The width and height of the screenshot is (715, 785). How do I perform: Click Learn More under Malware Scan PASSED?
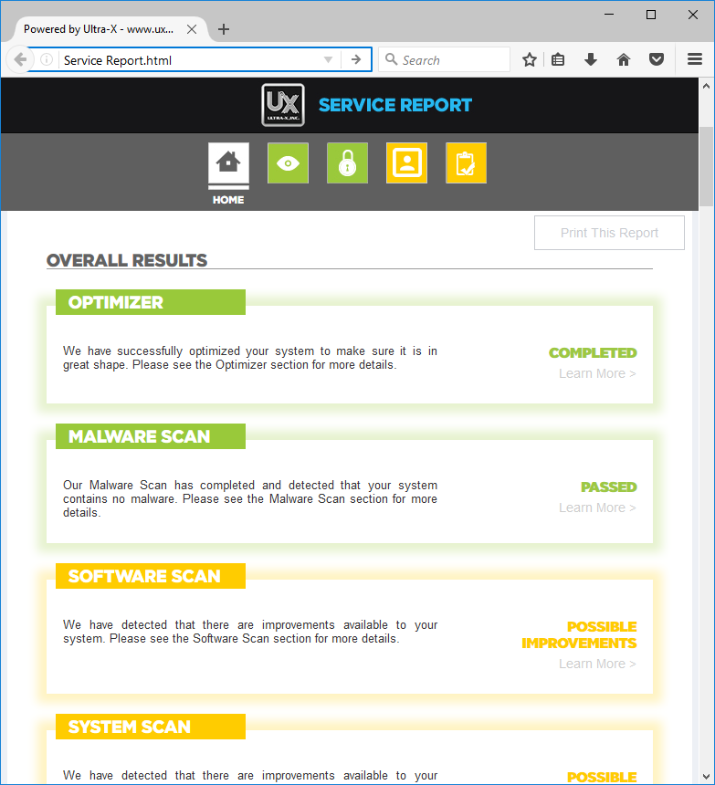[x=597, y=508]
